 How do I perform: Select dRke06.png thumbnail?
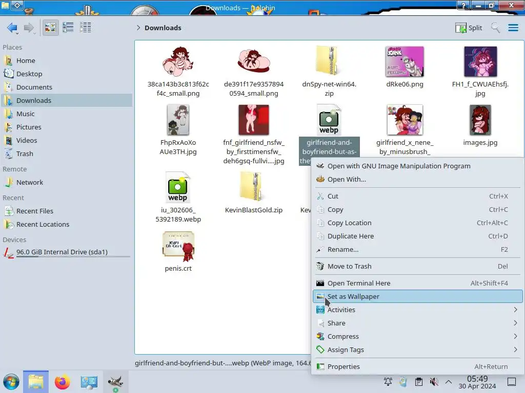coord(405,62)
